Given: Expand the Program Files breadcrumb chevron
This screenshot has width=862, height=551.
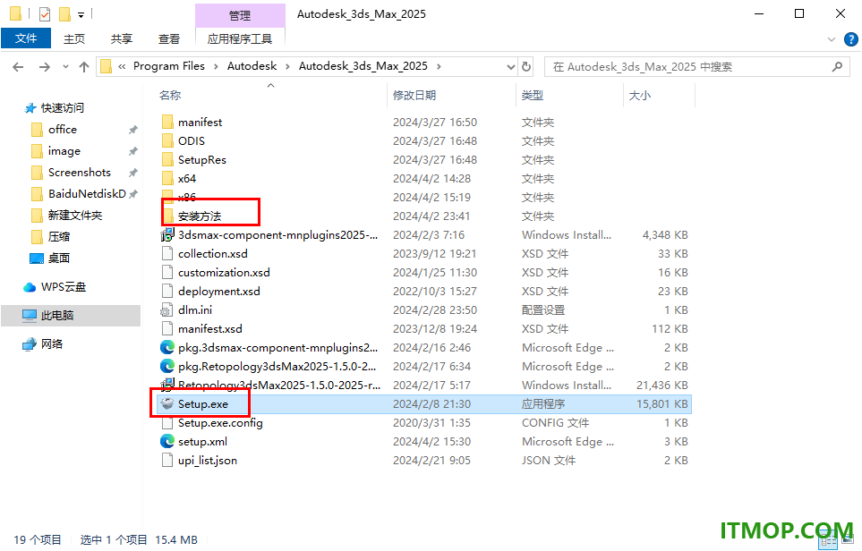Looking at the screenshot, I should click(x=216, y=66).
